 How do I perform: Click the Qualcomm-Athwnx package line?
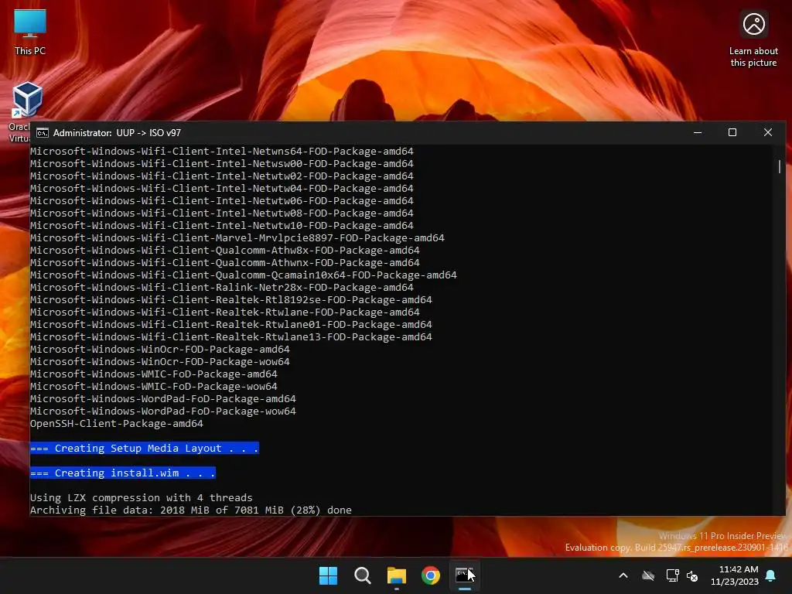click(x=225, y=263)
